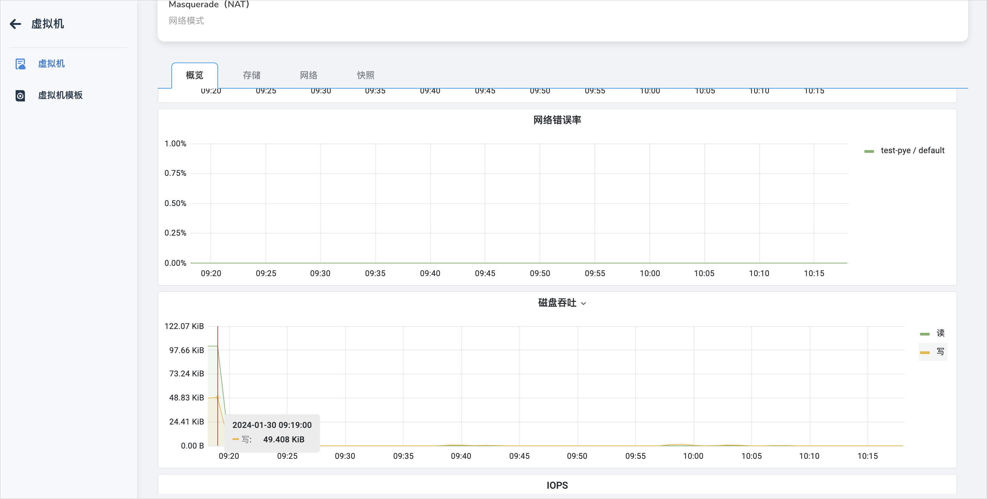Click the 虚拟机 breadcrumb link
Image resolution: width=987 pixels, height=499 pixels.
click(48, 24)
